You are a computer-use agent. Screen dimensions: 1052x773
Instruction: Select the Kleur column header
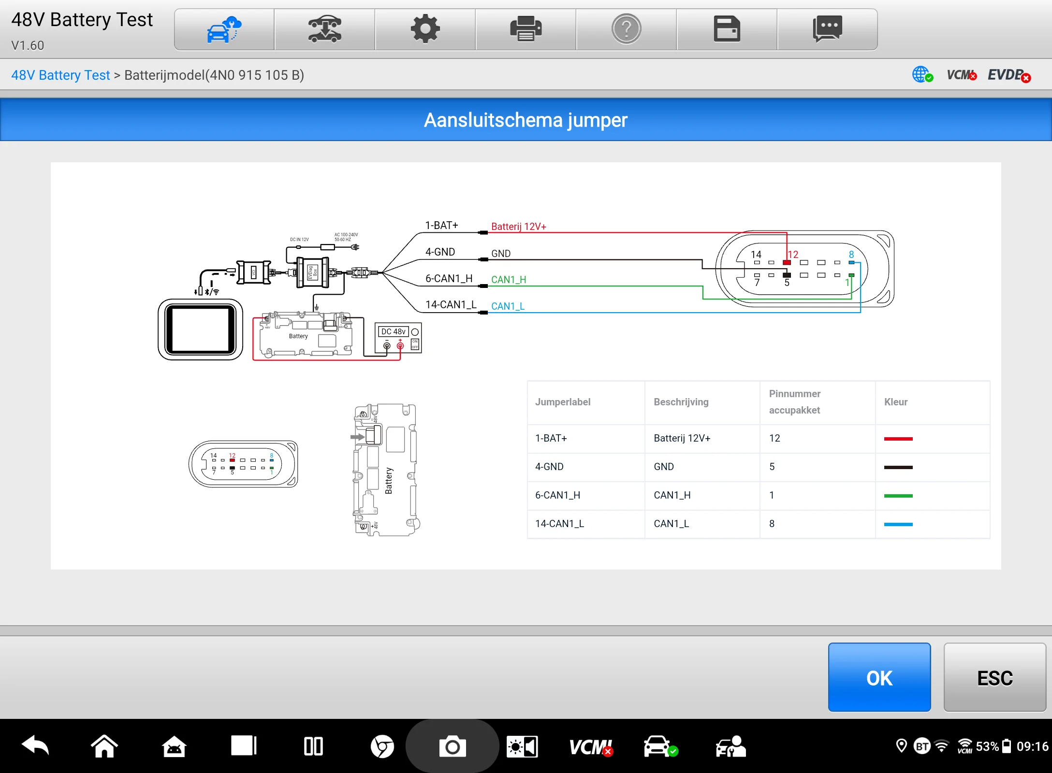pos(933,402)
